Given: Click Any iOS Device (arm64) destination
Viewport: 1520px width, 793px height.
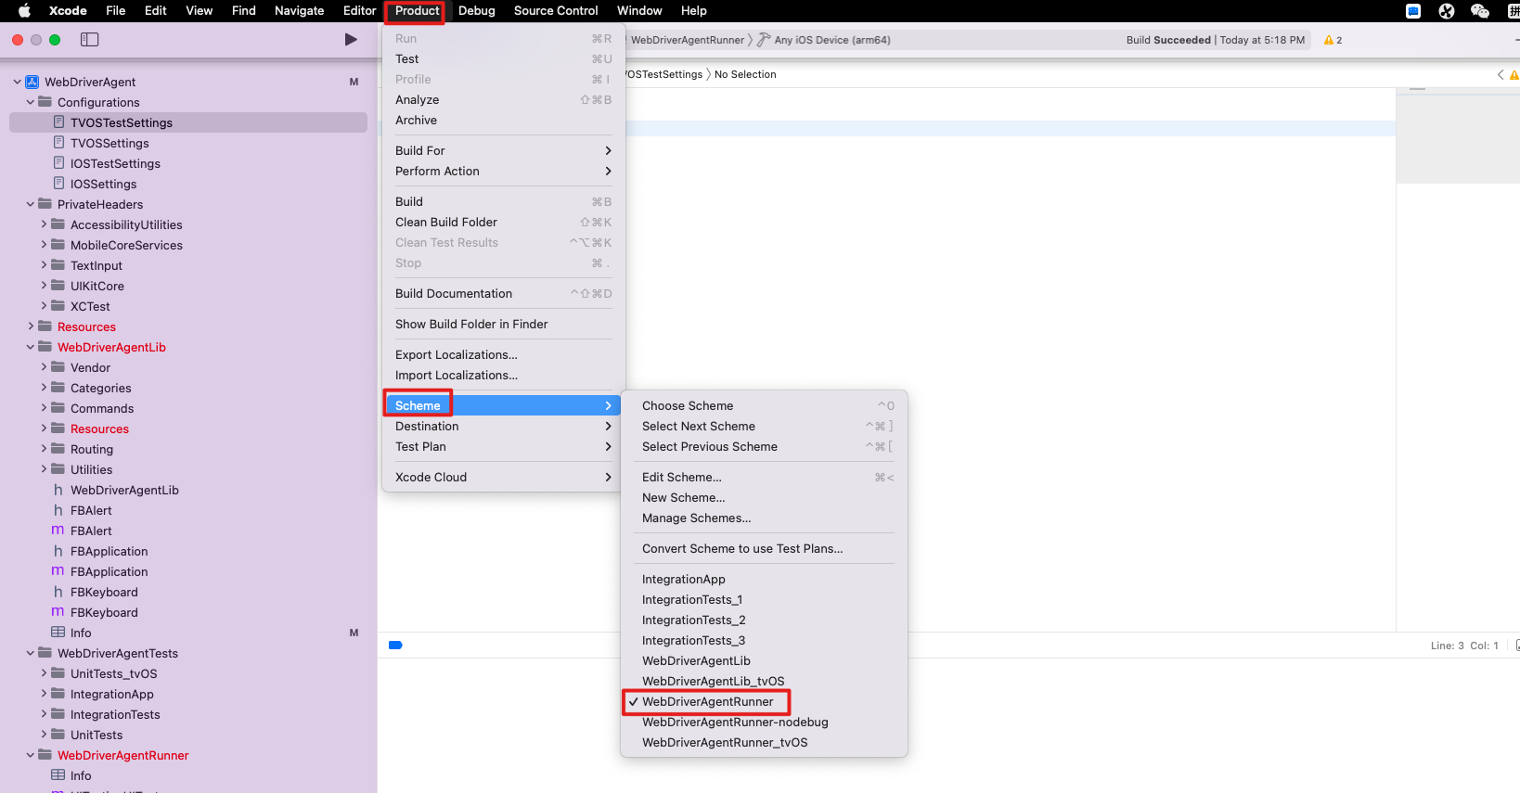Looking at the screenshot, I should [x=832, y=40].
